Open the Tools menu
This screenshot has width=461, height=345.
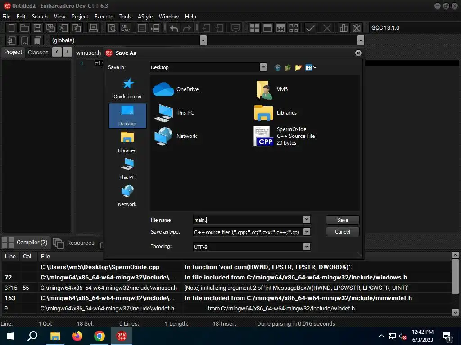[125, 17]
